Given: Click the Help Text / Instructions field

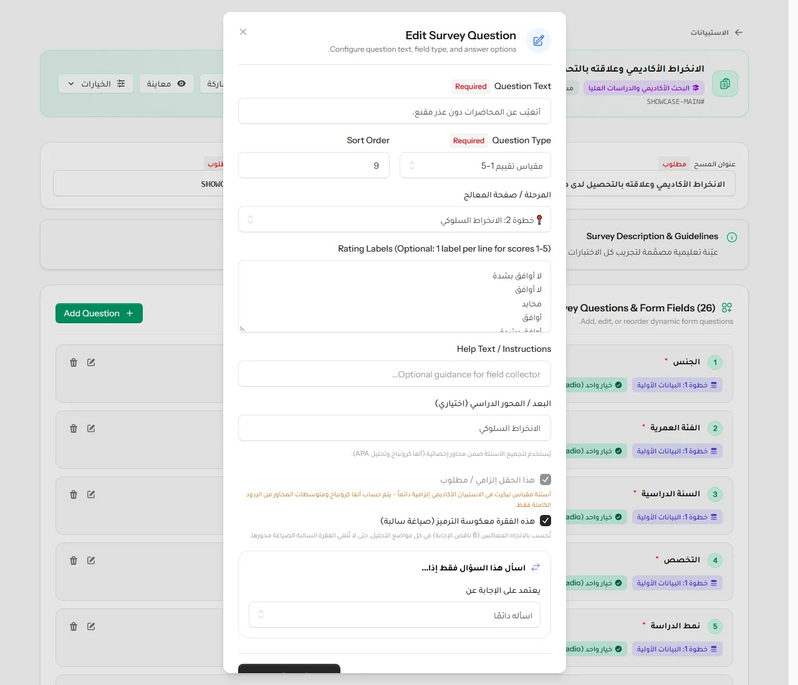Looking at the screenshot, I should pyautogui.click(x=395, y=374).
